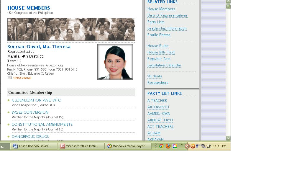The height and width of the screenshot is (170, 302).
Task: Expand the quick launch overflow chevron
Action: tap(182, 145)
